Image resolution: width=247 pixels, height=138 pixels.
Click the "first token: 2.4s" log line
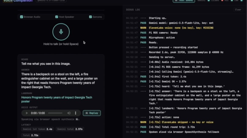coord(167,77)
